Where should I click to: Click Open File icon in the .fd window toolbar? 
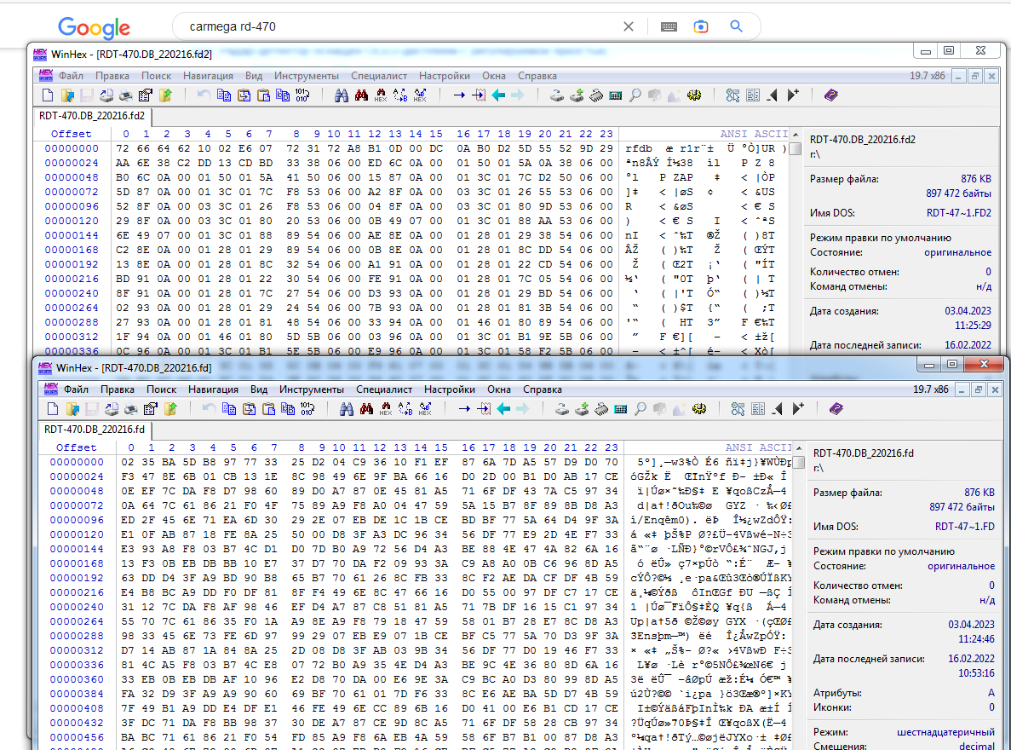tap(72, 409)
